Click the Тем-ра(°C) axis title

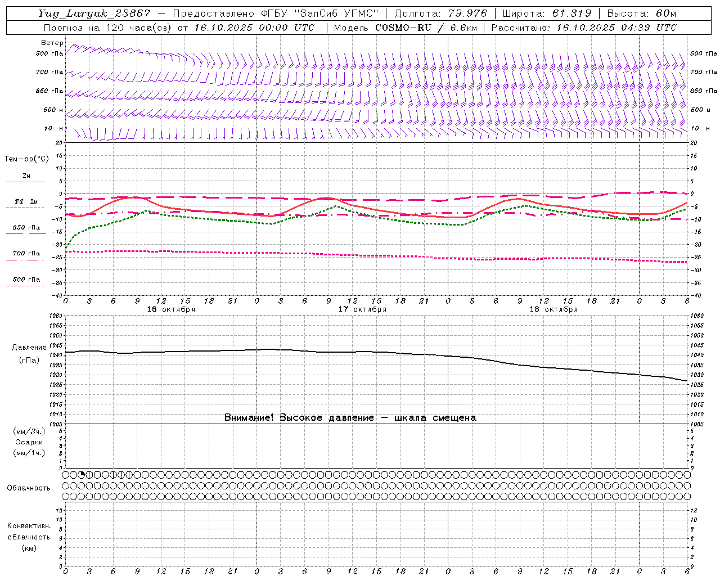(26, 159)
